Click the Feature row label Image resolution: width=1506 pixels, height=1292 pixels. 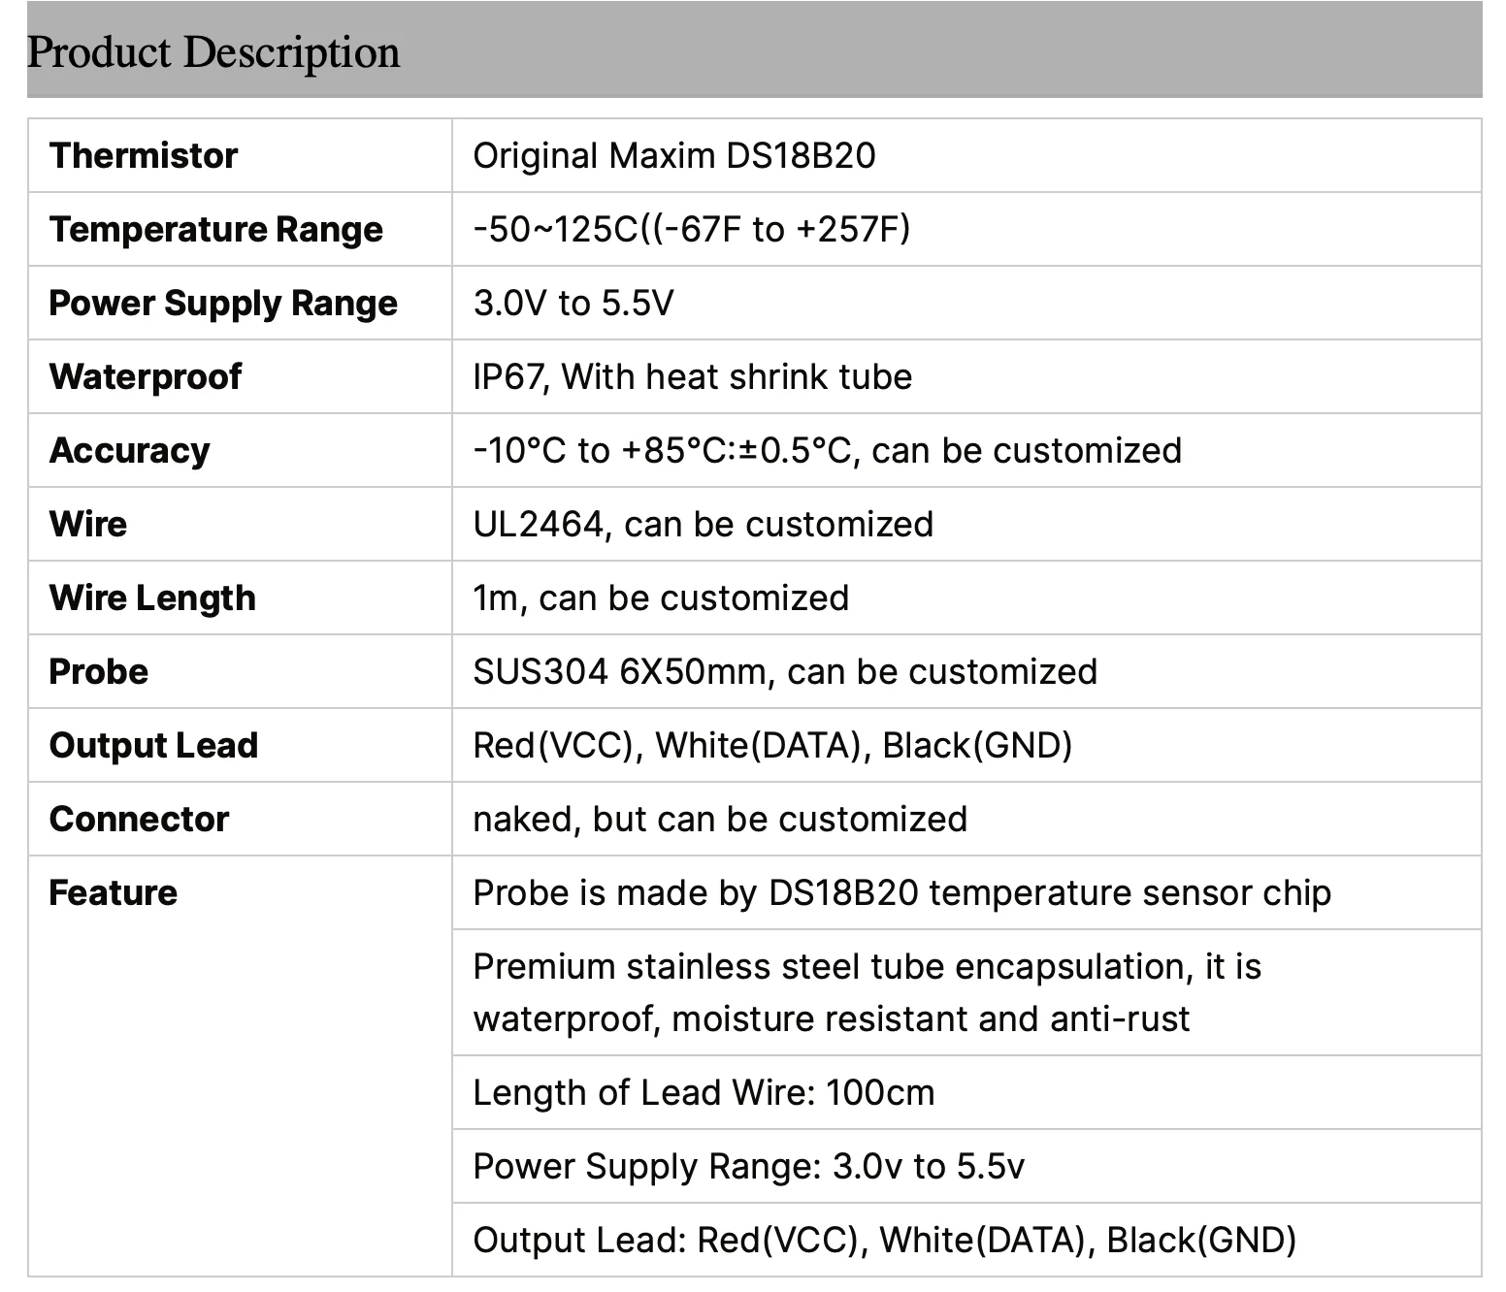(114, 893)
